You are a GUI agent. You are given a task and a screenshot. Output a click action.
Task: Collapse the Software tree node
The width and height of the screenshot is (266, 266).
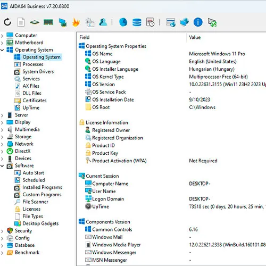(x=2, y=166)
